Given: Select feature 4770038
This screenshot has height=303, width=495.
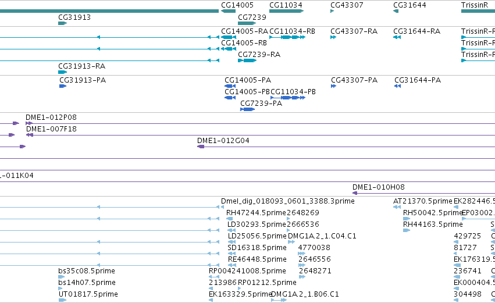Looking at the screenshot, I should (x=301, y=254).
